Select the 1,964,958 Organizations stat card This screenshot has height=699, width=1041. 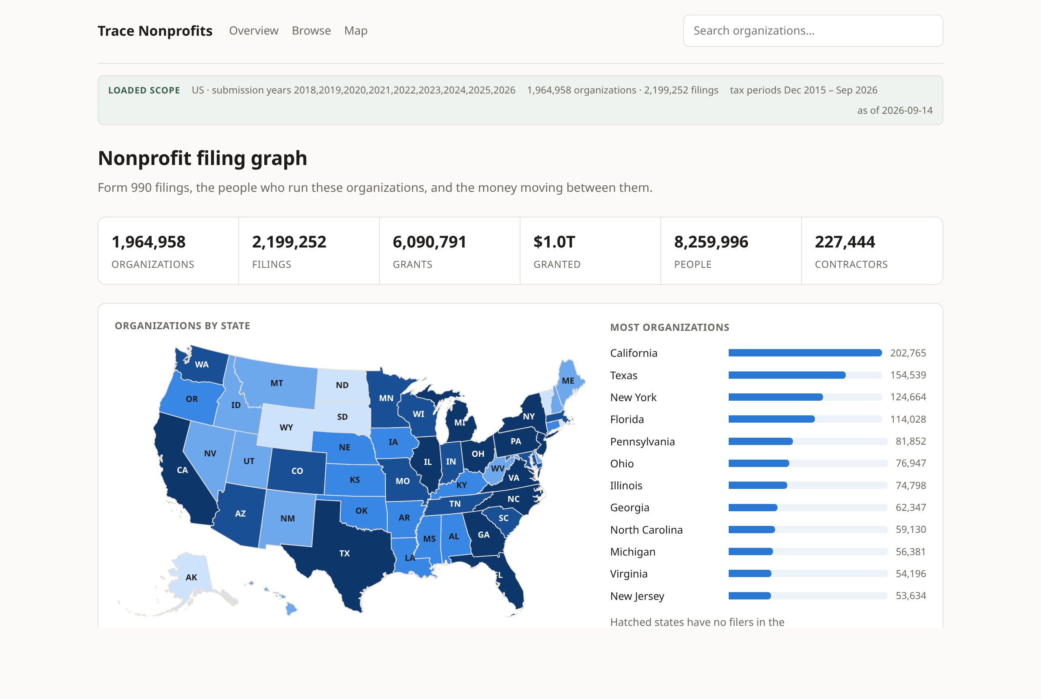(x=169, y=250)
